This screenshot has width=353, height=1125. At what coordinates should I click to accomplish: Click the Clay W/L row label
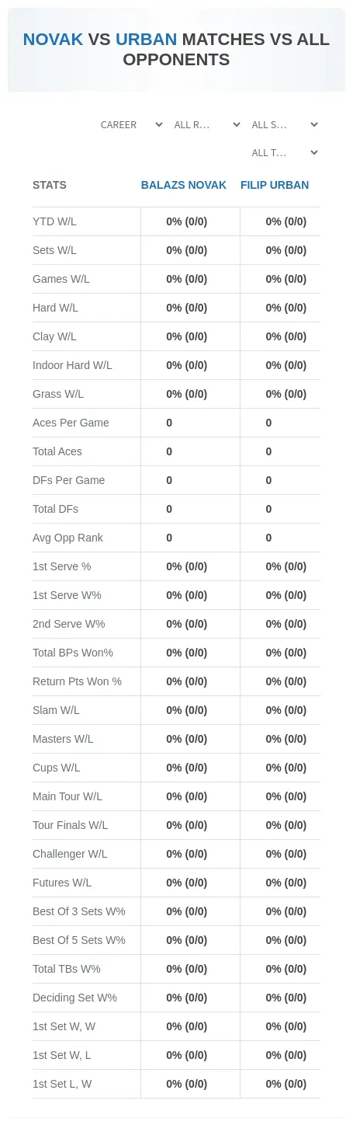coord(54,336)
